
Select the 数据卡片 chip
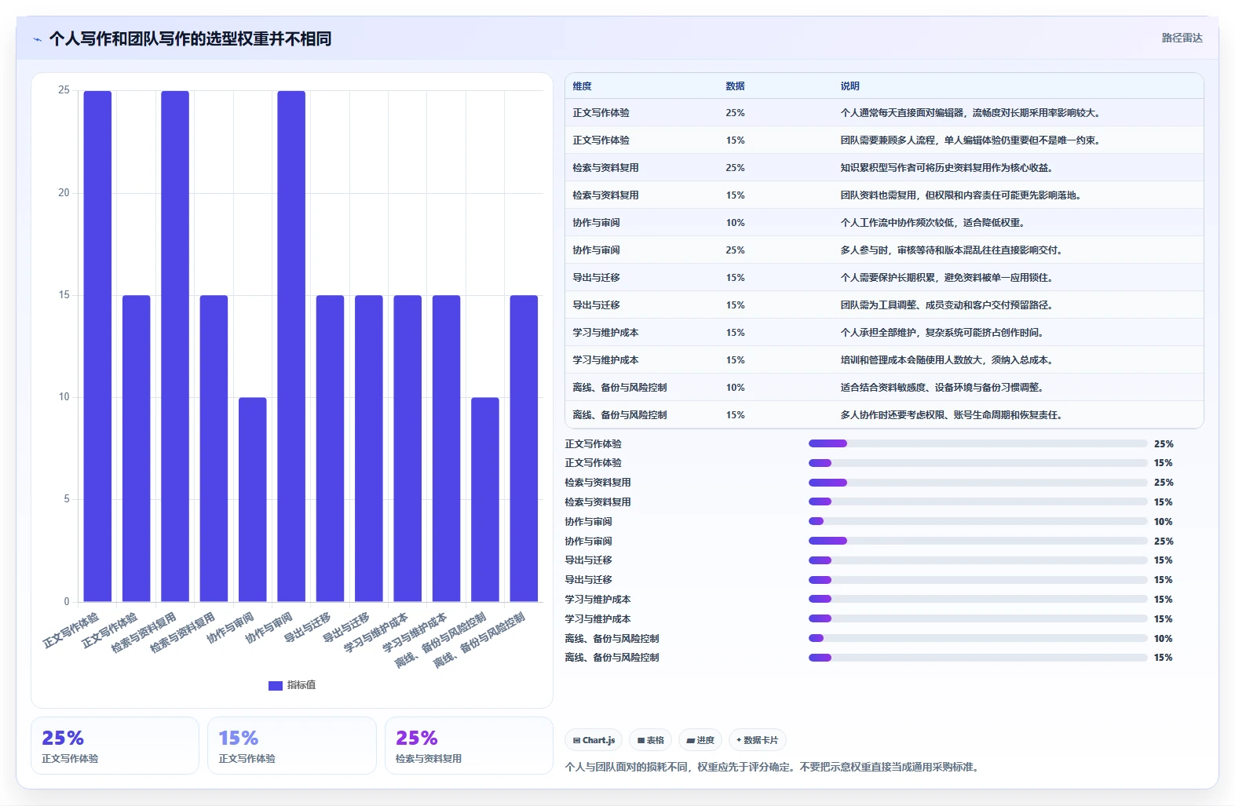click(x=757, y=740)
